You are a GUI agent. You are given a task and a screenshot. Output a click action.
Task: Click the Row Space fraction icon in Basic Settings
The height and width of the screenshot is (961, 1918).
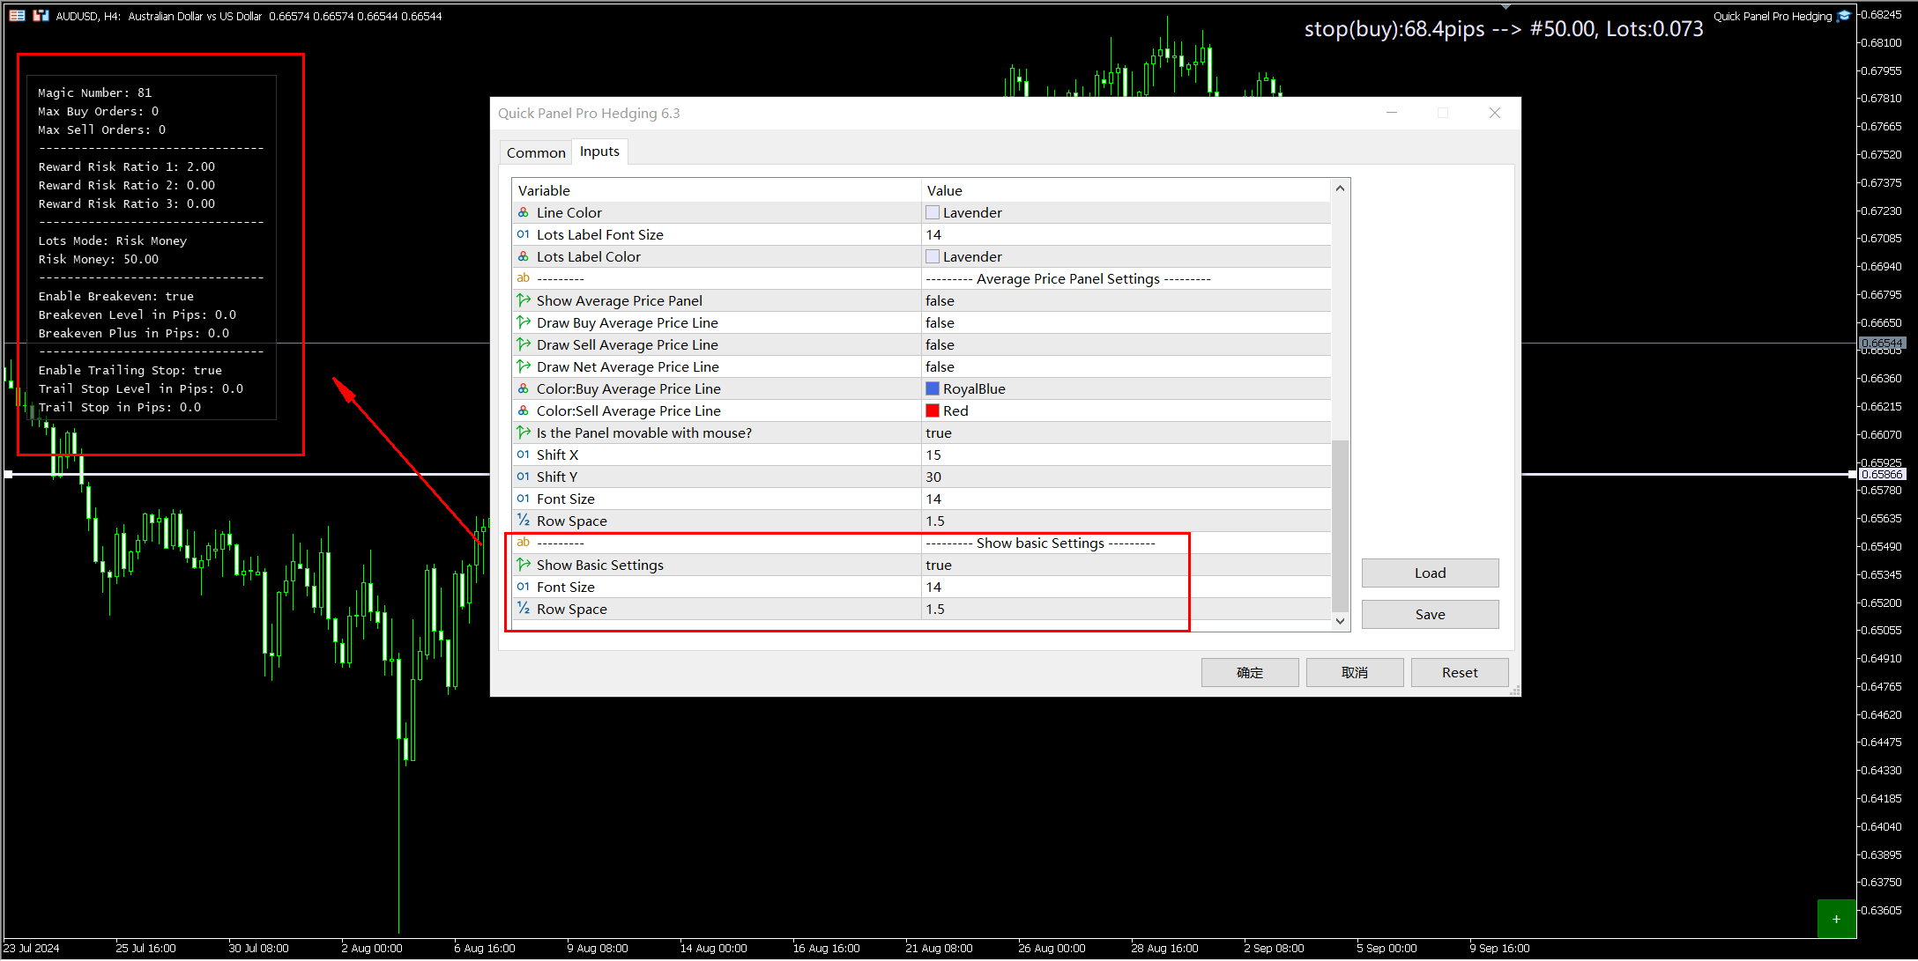tap(524, 609)
